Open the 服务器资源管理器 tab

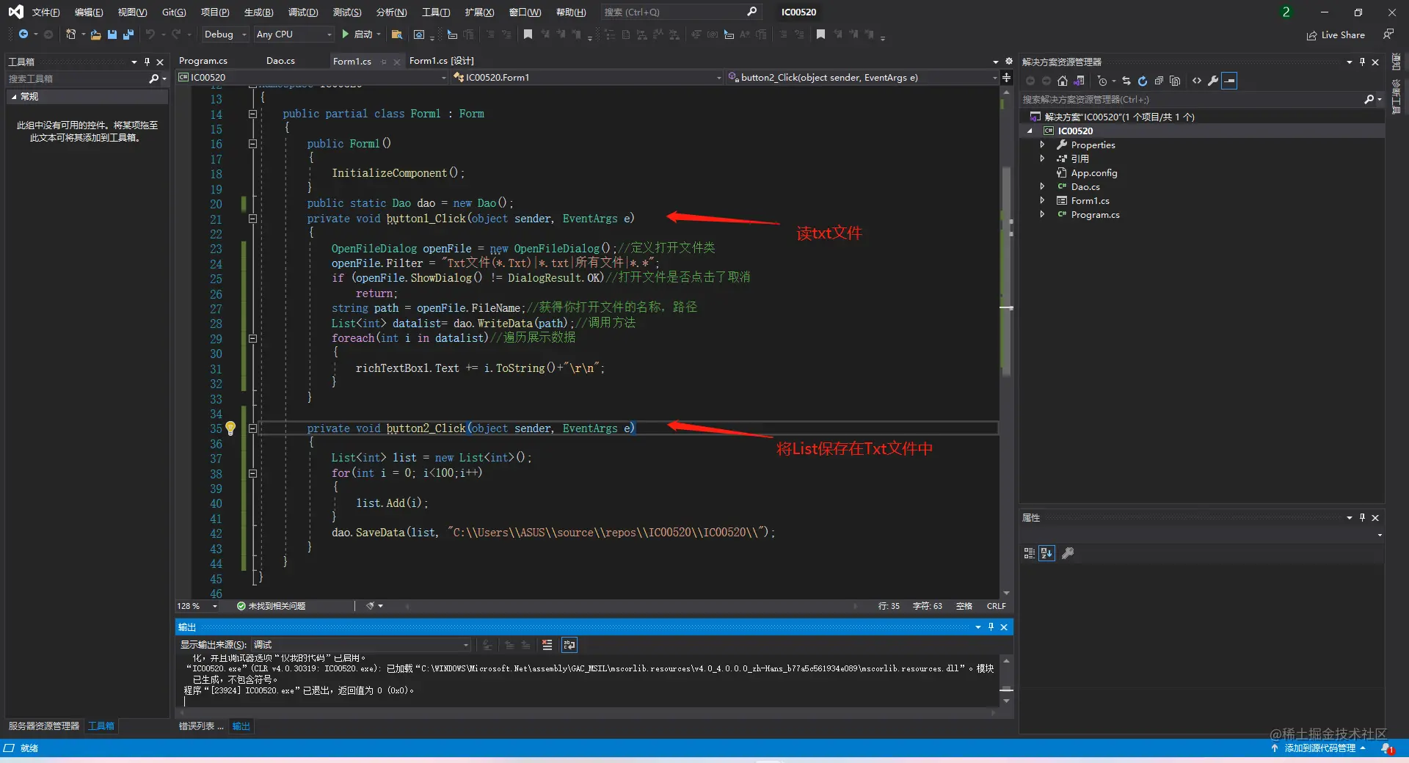click(44, 726)
